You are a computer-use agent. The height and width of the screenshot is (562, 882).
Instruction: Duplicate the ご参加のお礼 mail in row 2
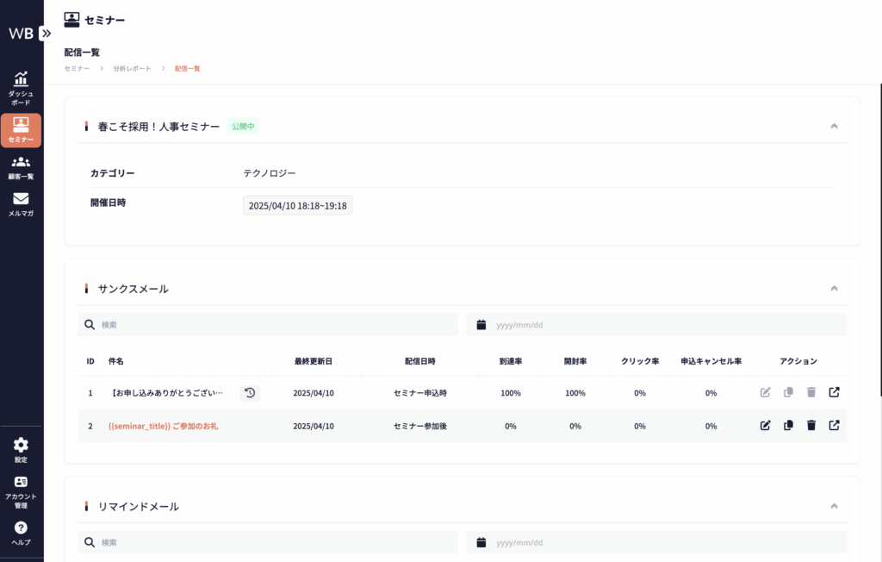tap(788, 425)
